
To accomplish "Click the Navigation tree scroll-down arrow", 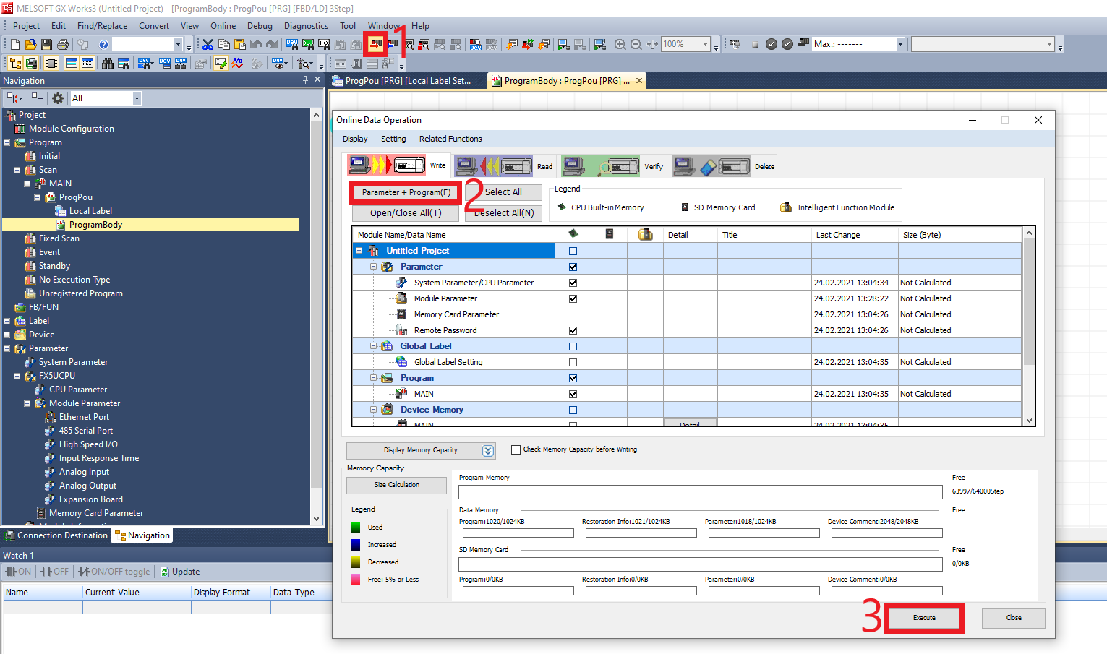I will 316,518.
